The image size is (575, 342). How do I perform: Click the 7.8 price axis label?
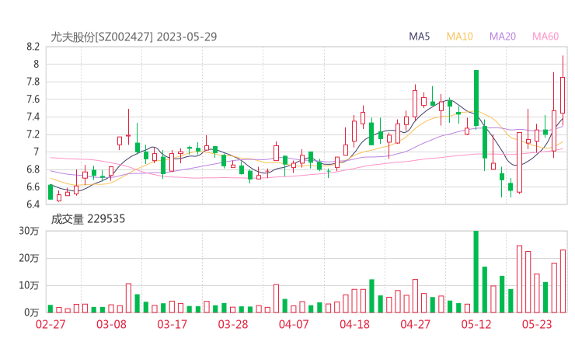[33, 82]
